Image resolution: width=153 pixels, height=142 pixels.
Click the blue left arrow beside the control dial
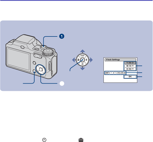click(x=73, y=60)
